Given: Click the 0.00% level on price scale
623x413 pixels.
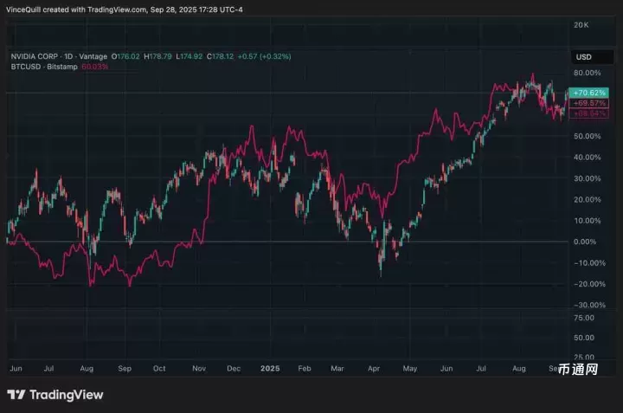Looking at the screenshot, I should click(585, 242).
